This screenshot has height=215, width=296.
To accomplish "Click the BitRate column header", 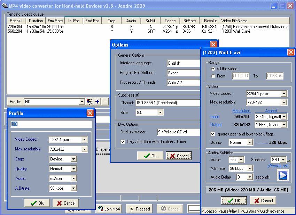I will 189,21.
